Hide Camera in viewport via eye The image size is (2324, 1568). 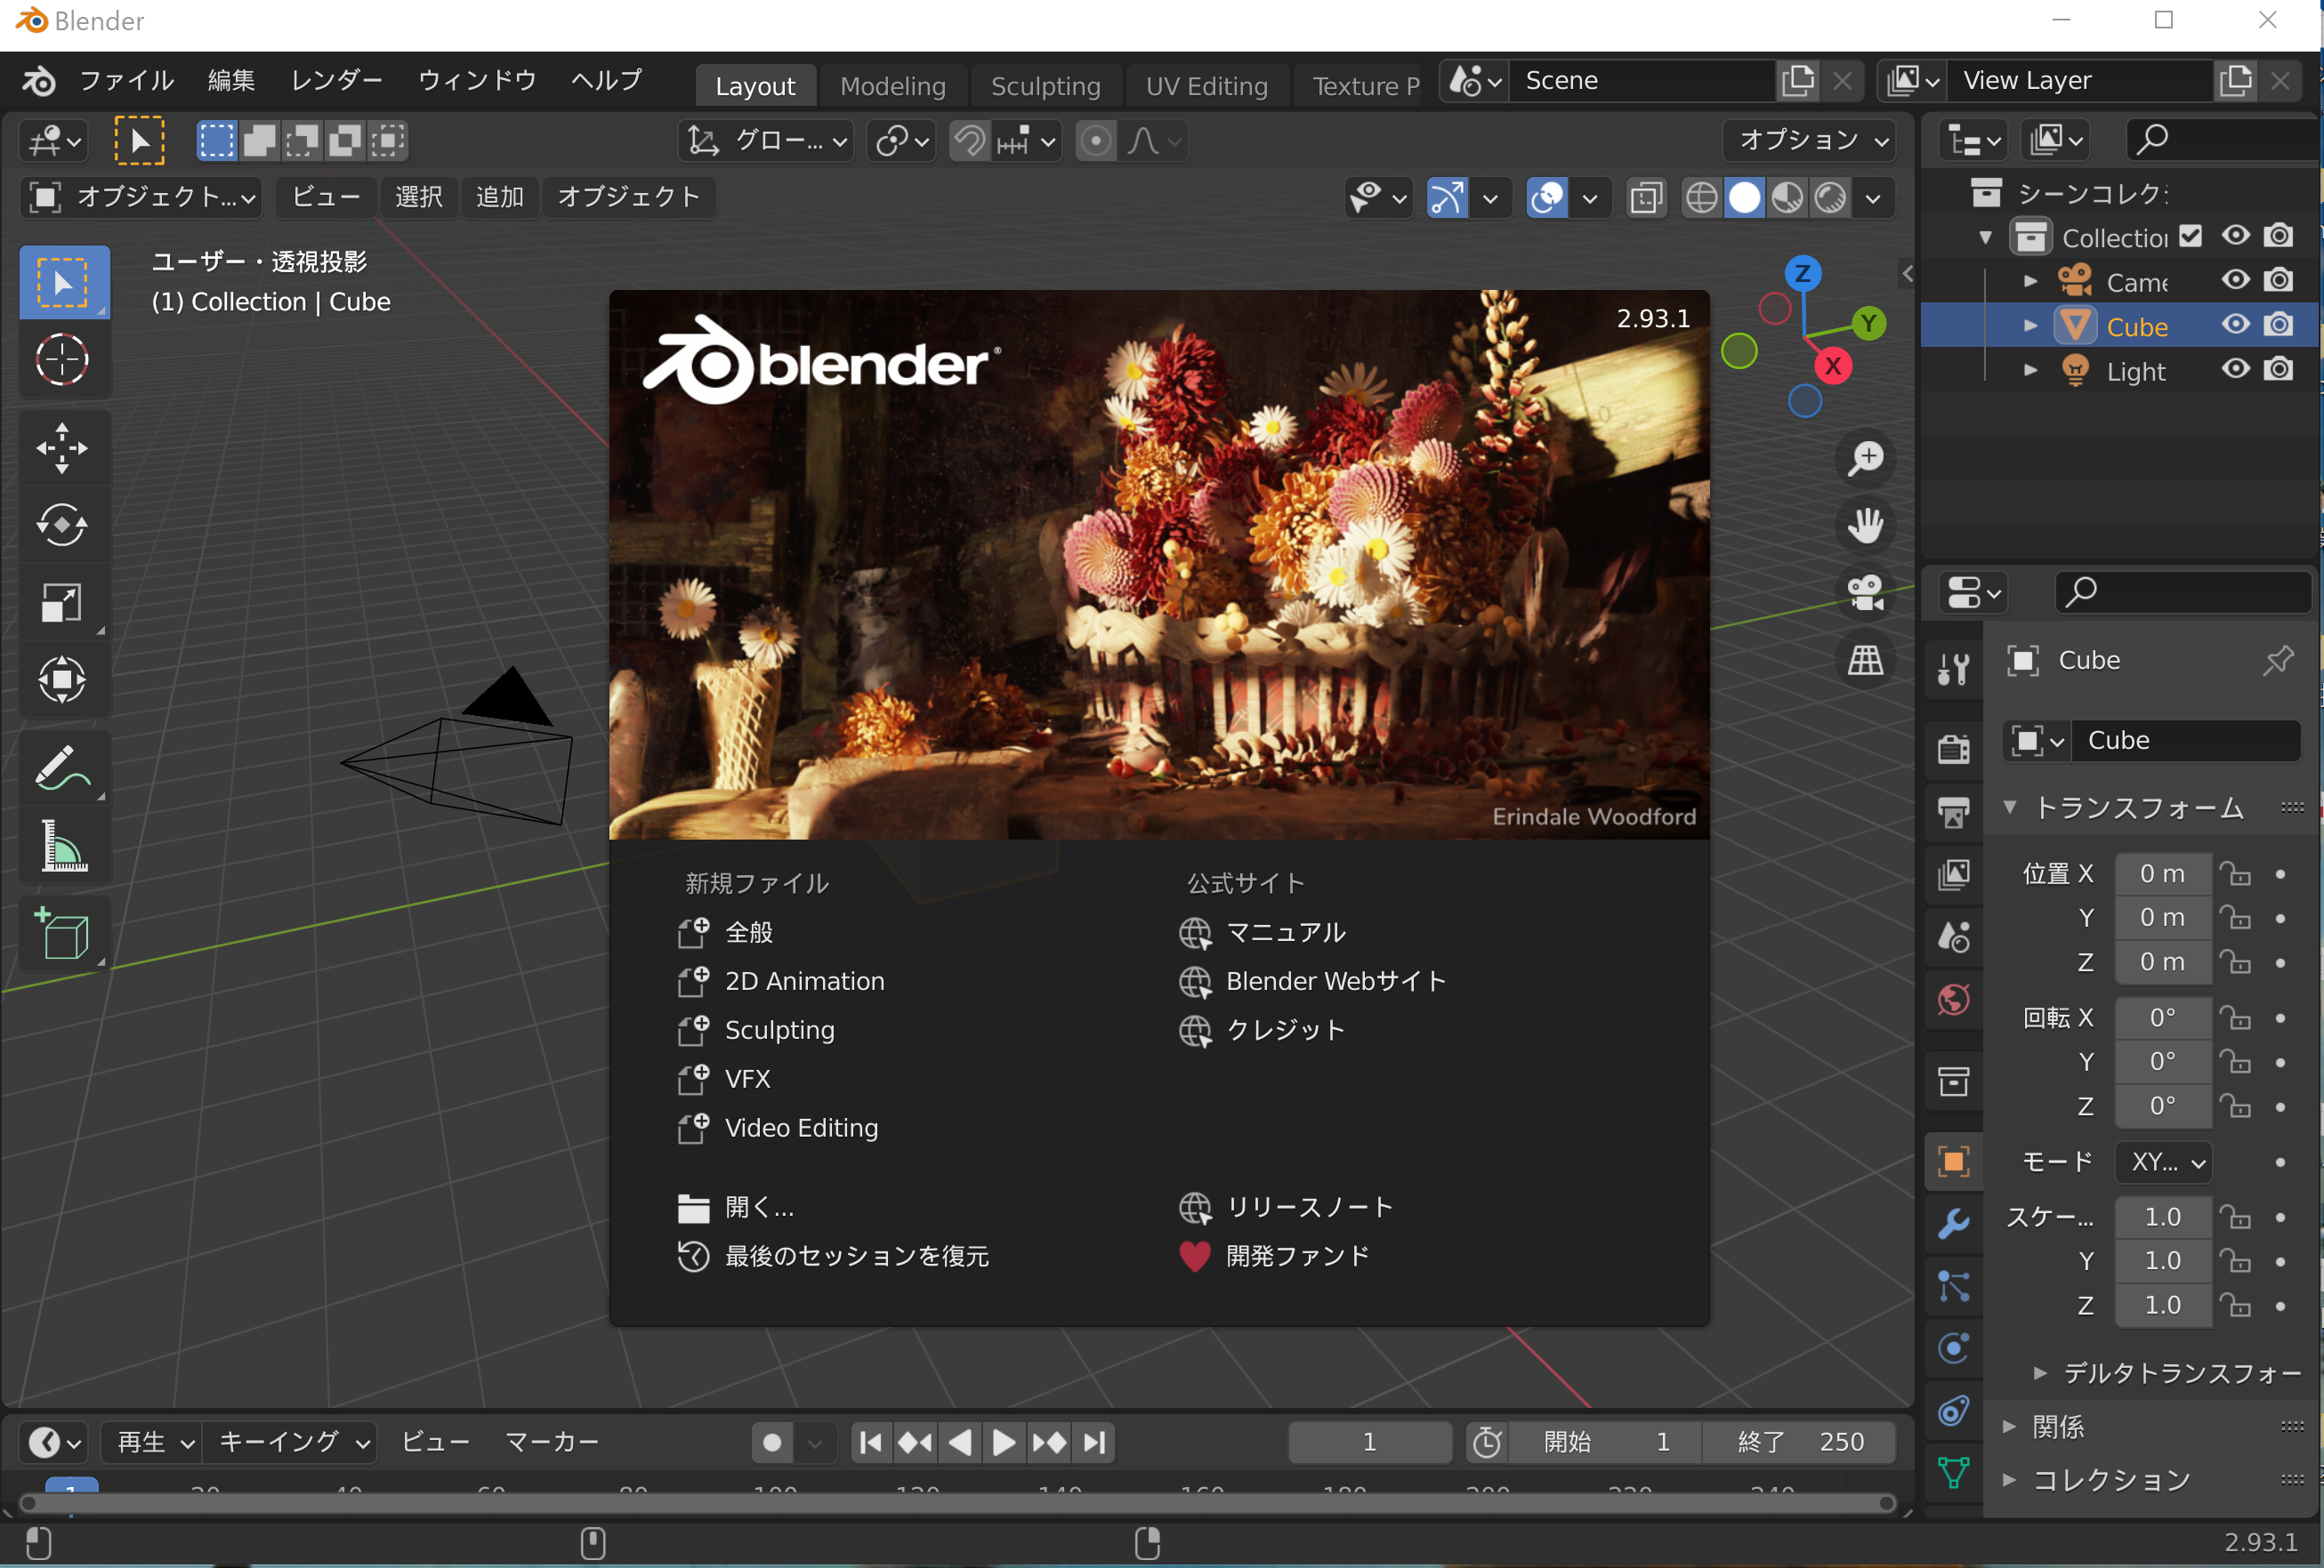tap(2236, 281)
